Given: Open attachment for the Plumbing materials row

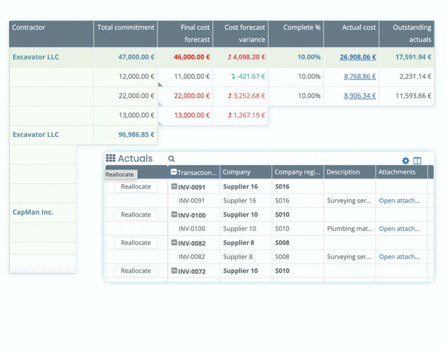Looking at the screenshot, I should pos(399,228).
